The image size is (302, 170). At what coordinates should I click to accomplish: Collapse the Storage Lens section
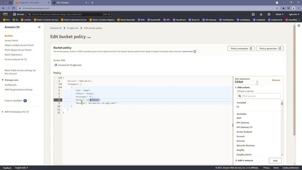click(3, 80)
